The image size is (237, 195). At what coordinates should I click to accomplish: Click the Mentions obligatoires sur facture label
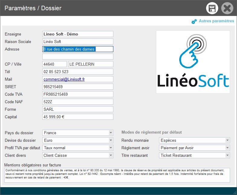click(33, 165)
